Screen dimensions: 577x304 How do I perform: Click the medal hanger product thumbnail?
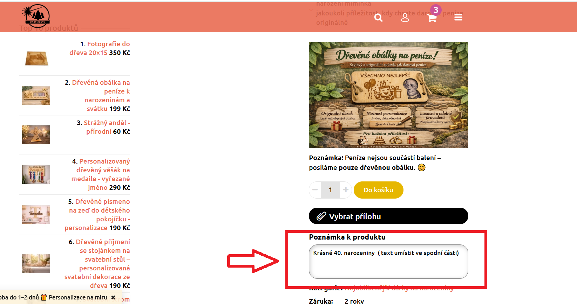[36, 174]
